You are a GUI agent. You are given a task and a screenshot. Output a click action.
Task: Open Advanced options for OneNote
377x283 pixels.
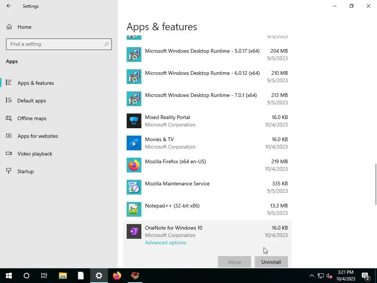[x=165, y=242]
